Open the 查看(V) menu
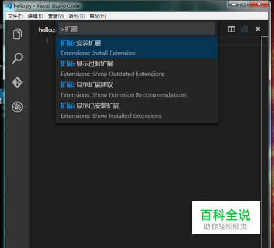The width and height of the screenshot is (274, 248). click(56, 16)
